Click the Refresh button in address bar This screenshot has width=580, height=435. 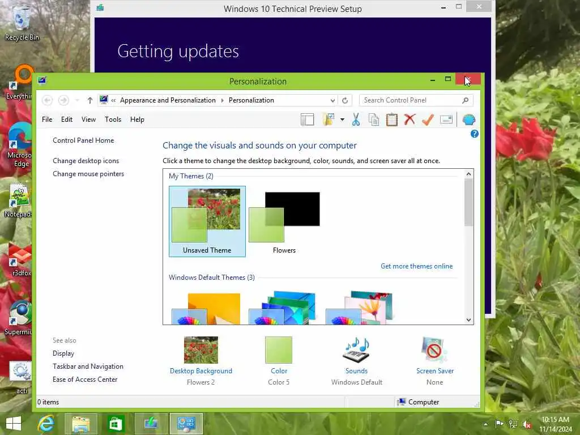(x=345, y=100)
